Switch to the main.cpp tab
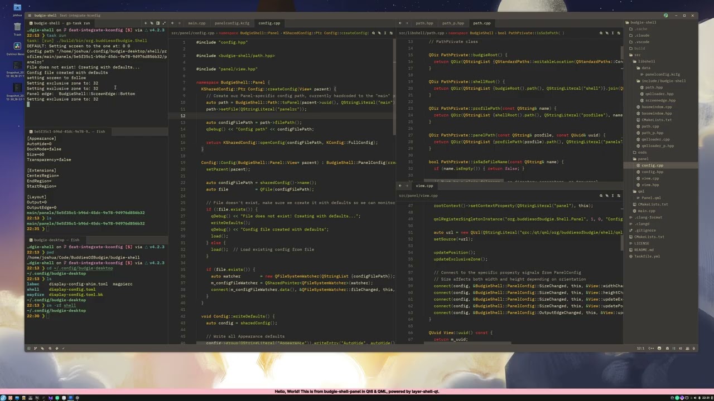This screenshot has width=714, height=401. (x=196, y=23)
